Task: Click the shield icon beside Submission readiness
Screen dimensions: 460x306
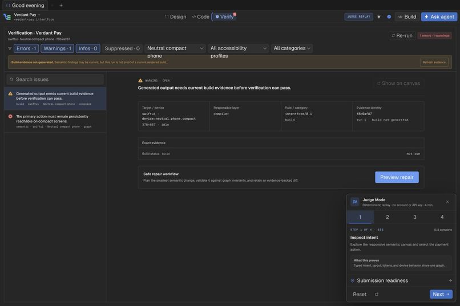Action: (x=352, y=280)
